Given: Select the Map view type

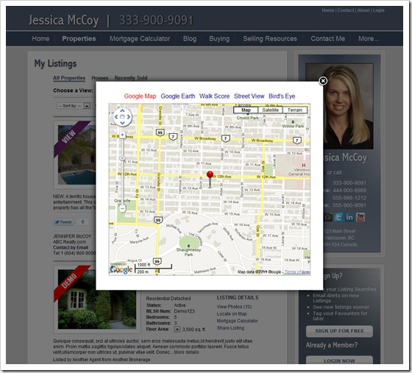Looking at the screenshot, I should pyautogui.click(x=246, y=110).
